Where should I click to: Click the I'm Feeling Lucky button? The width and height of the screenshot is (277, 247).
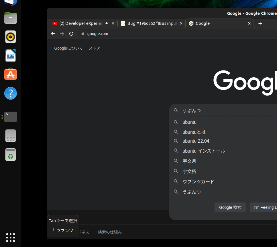point(263,207)
